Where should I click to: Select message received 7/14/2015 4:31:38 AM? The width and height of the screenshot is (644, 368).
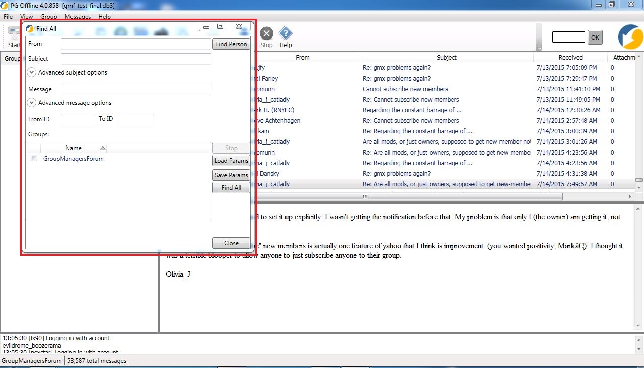[446, 173]
